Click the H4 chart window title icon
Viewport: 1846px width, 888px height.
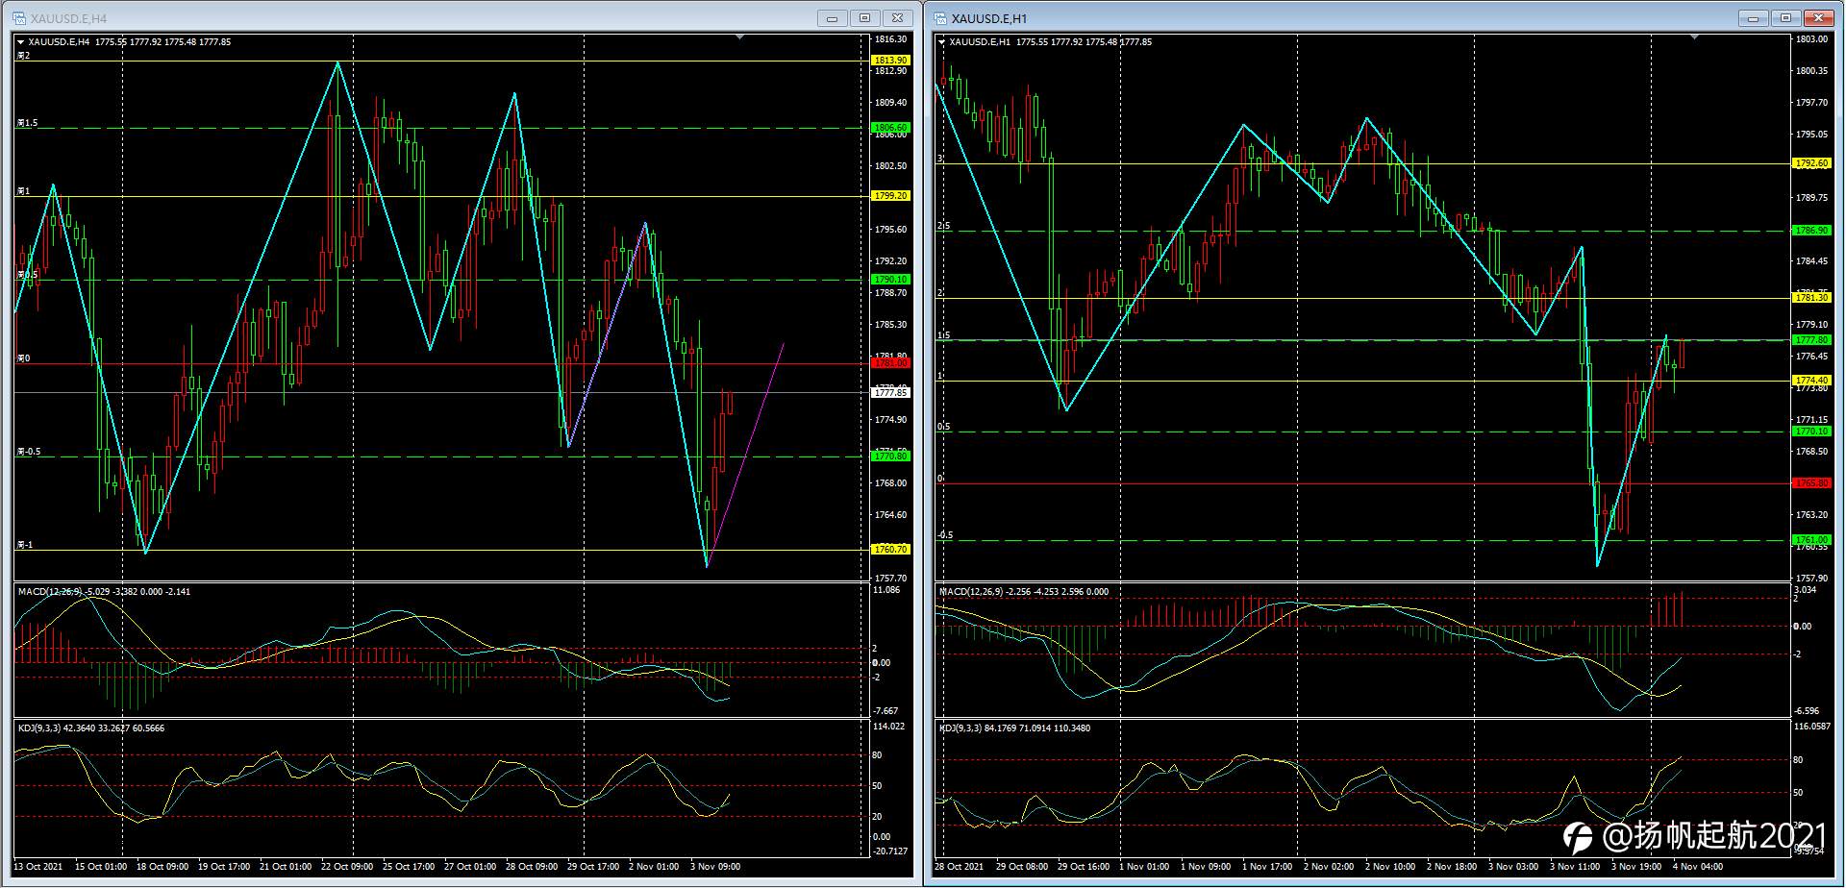[19, 18]
